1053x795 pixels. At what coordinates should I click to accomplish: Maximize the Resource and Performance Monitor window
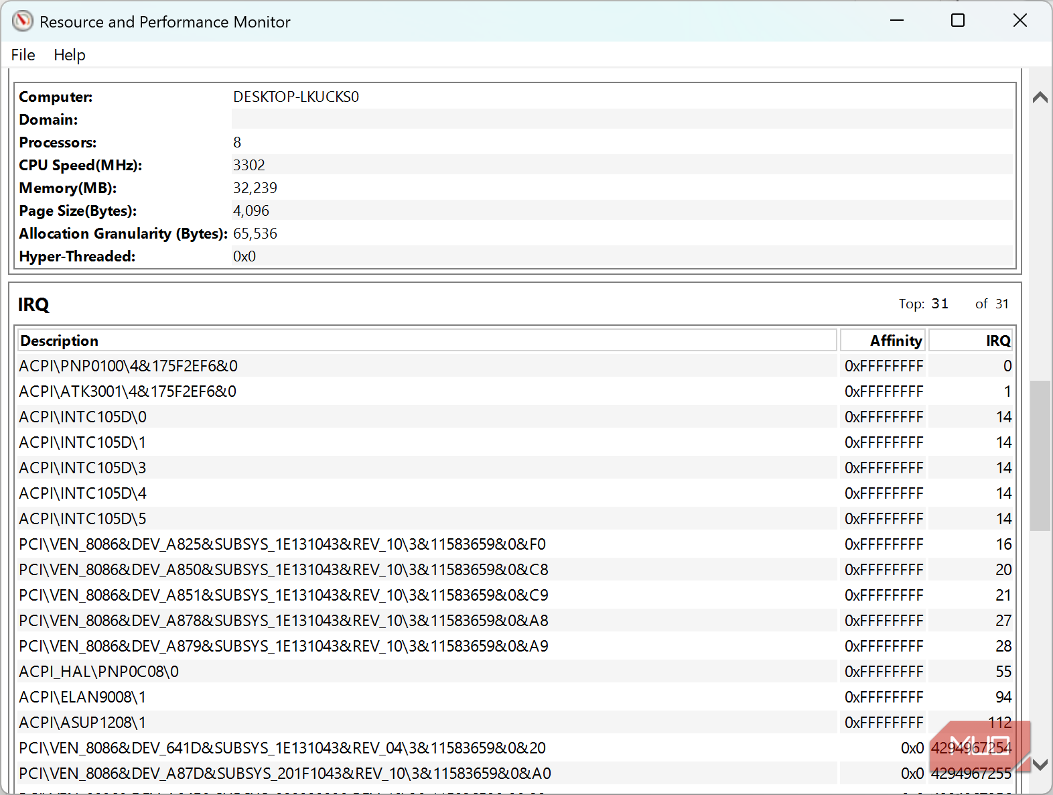[958, 21]
